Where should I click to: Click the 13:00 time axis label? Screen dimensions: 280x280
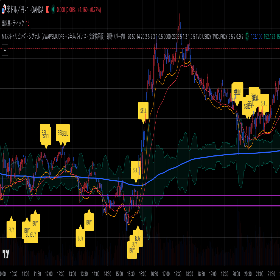click(x=72, y=274)
